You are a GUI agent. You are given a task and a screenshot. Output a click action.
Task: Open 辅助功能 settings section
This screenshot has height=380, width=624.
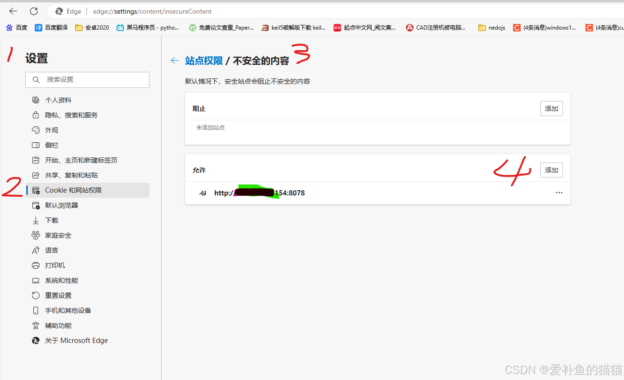(87, 326)
